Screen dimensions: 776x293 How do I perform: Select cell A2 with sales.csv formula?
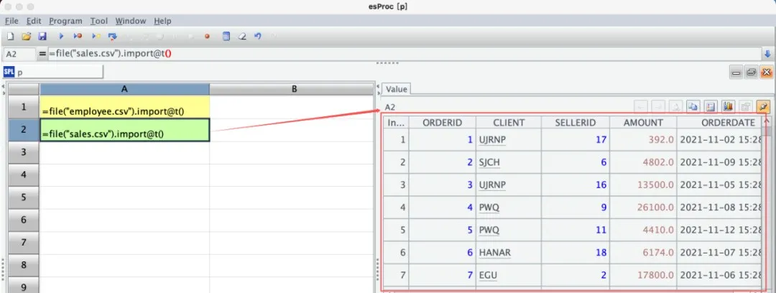pos(124,130)
